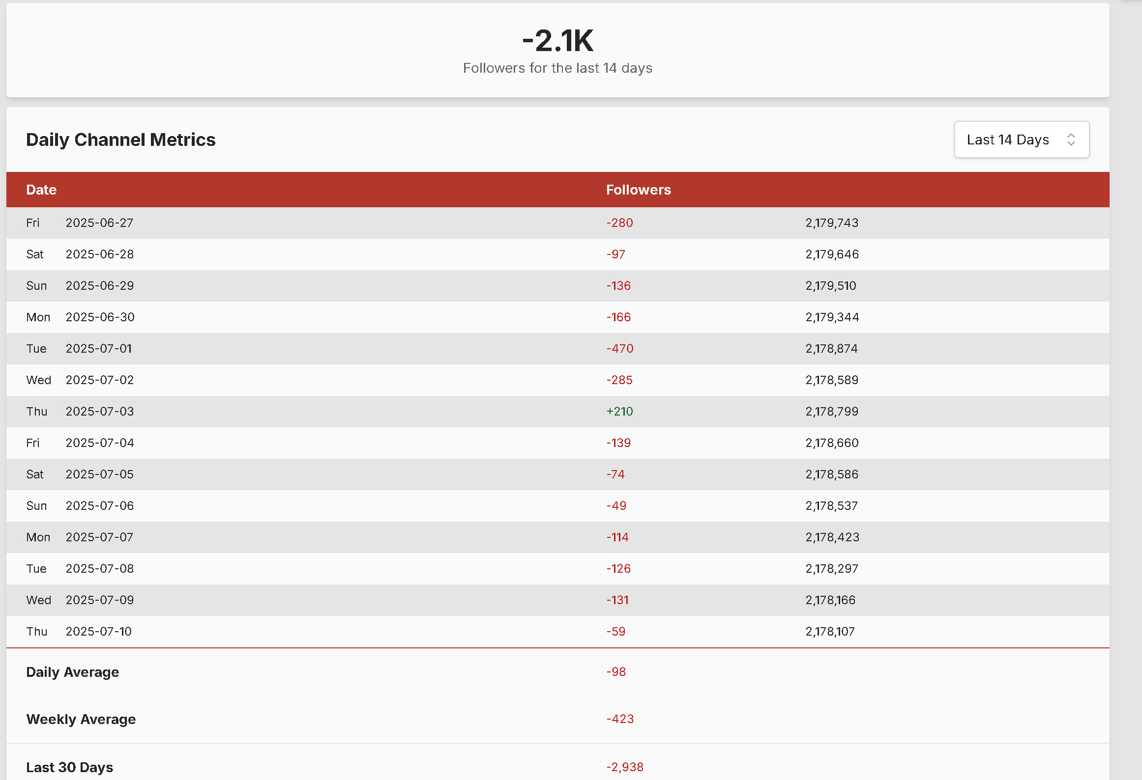Screen dimensions: 1142x780
Task: Click the -74 follower change value
Action: point(615,474)
